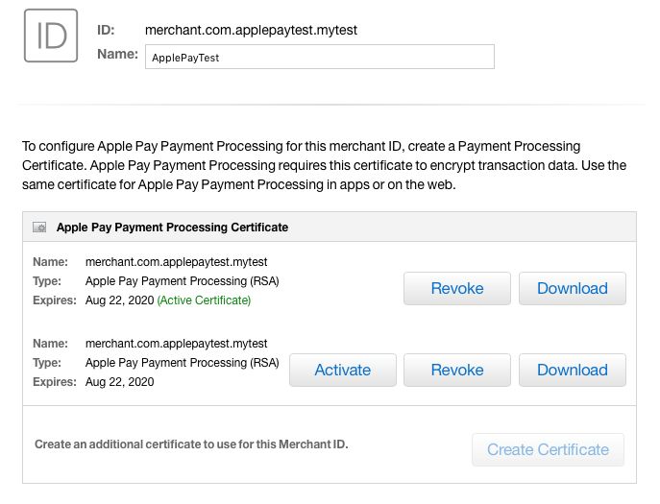The height and width of the screenshot is (504, 660).
Task: Click the certificate icon in the section header
Action: 39,228
